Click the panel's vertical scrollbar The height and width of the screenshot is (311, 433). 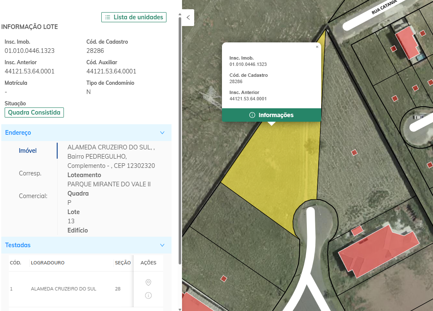coord(180,139)
